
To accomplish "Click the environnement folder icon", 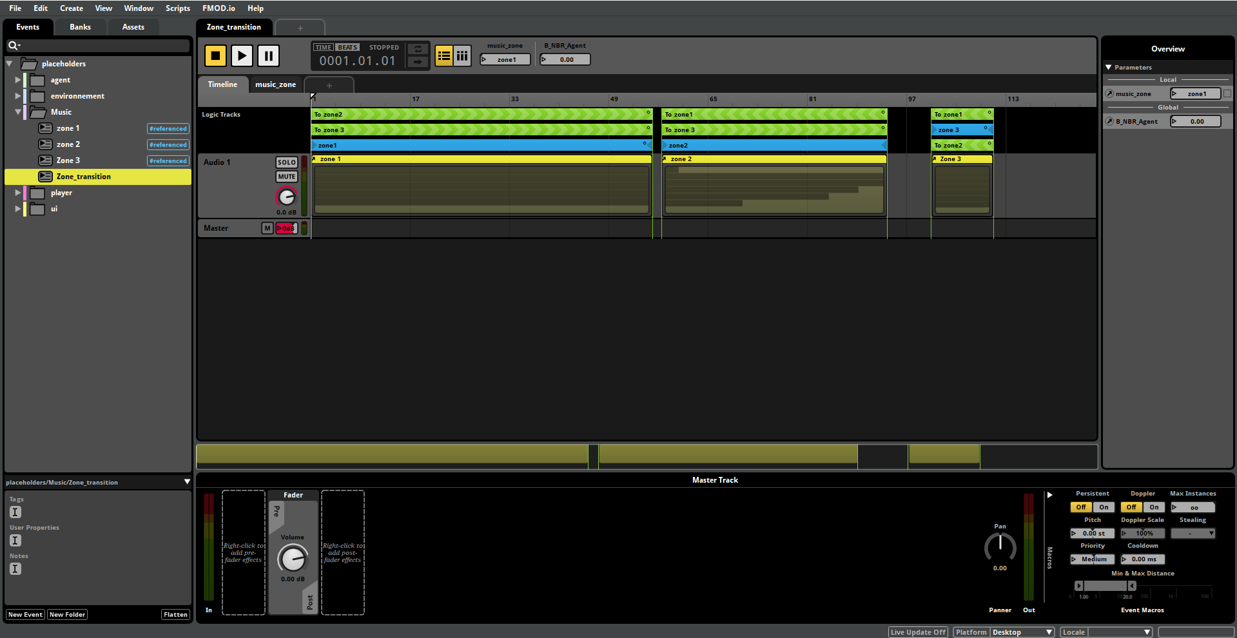I will click(37, 96).
